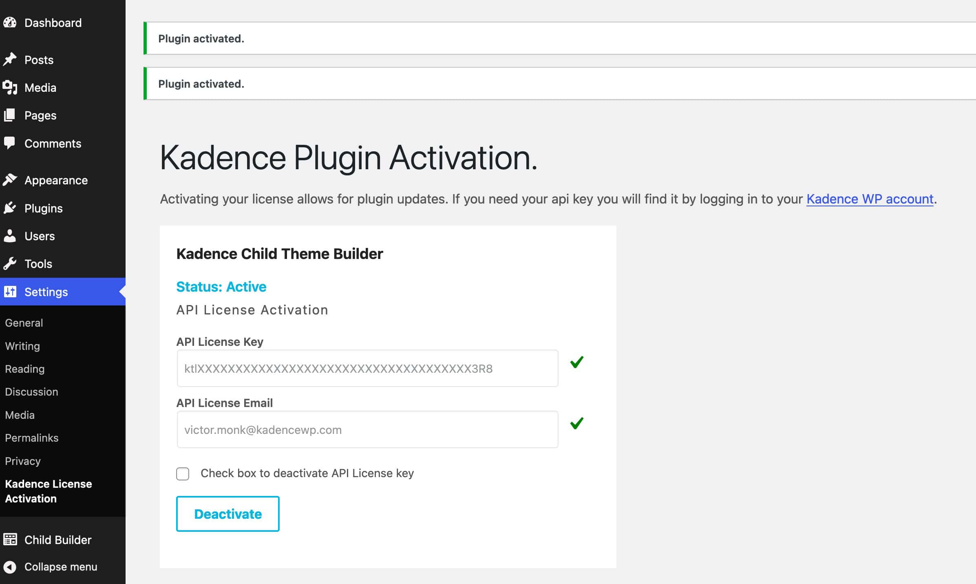Click inside the API License Email field

[x=366, y=429]
